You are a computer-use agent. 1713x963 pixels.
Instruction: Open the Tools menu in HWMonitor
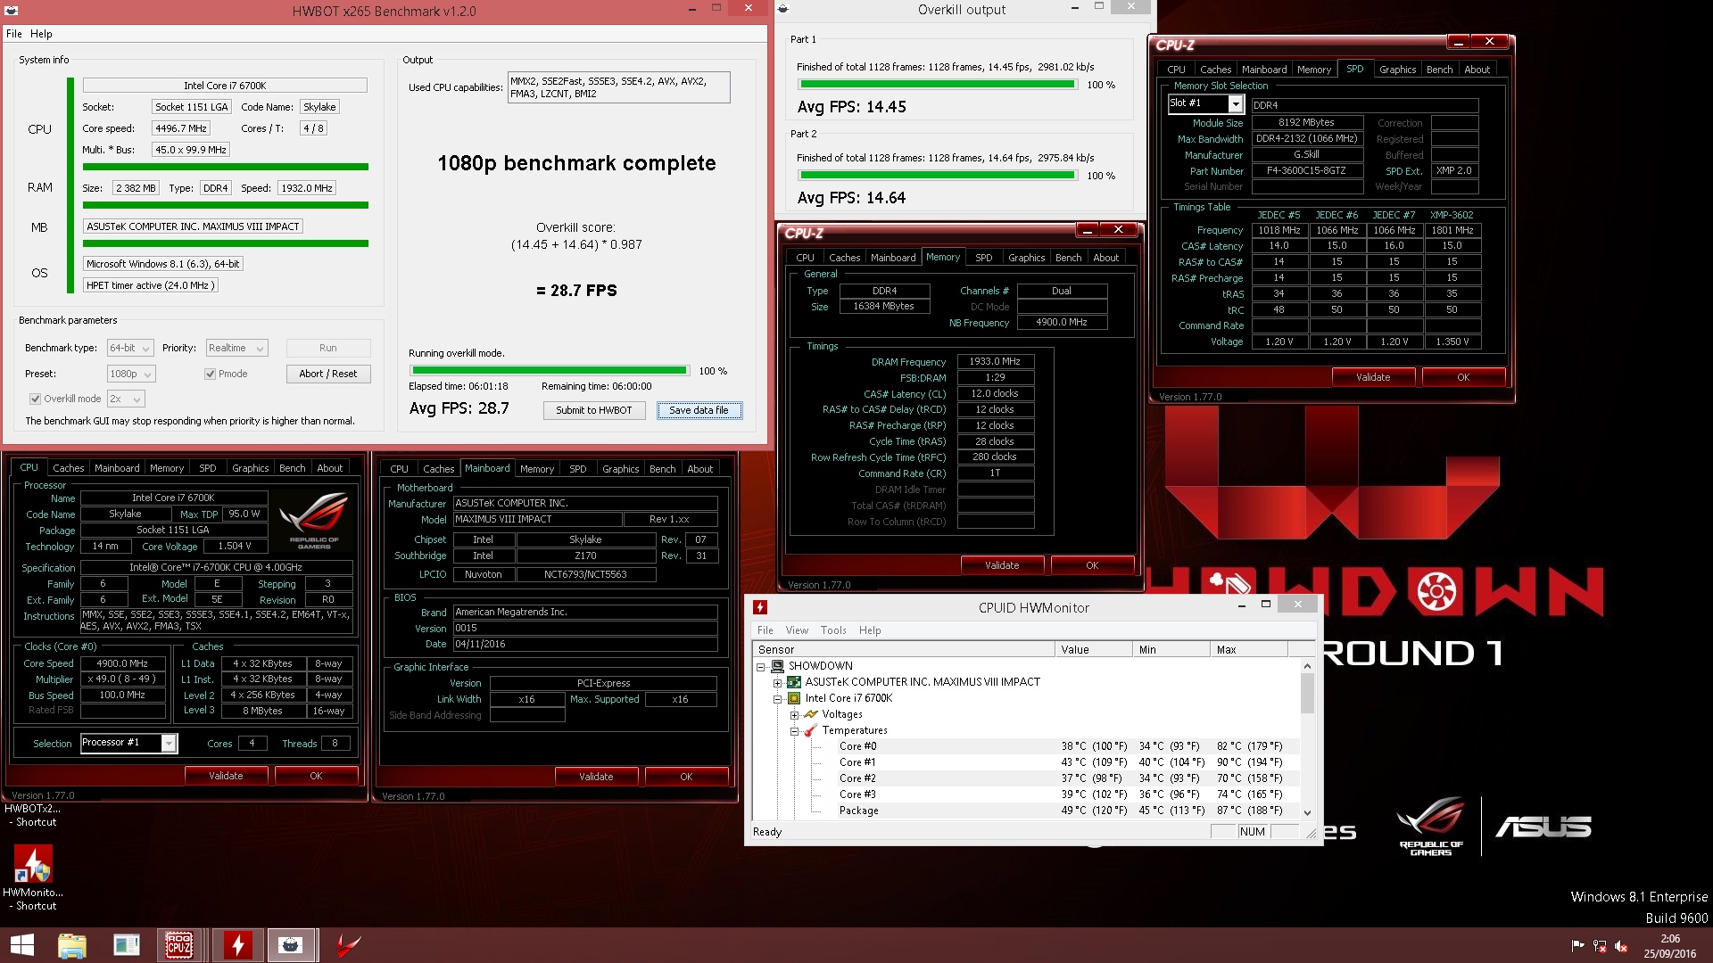click(x=833, y=630)
